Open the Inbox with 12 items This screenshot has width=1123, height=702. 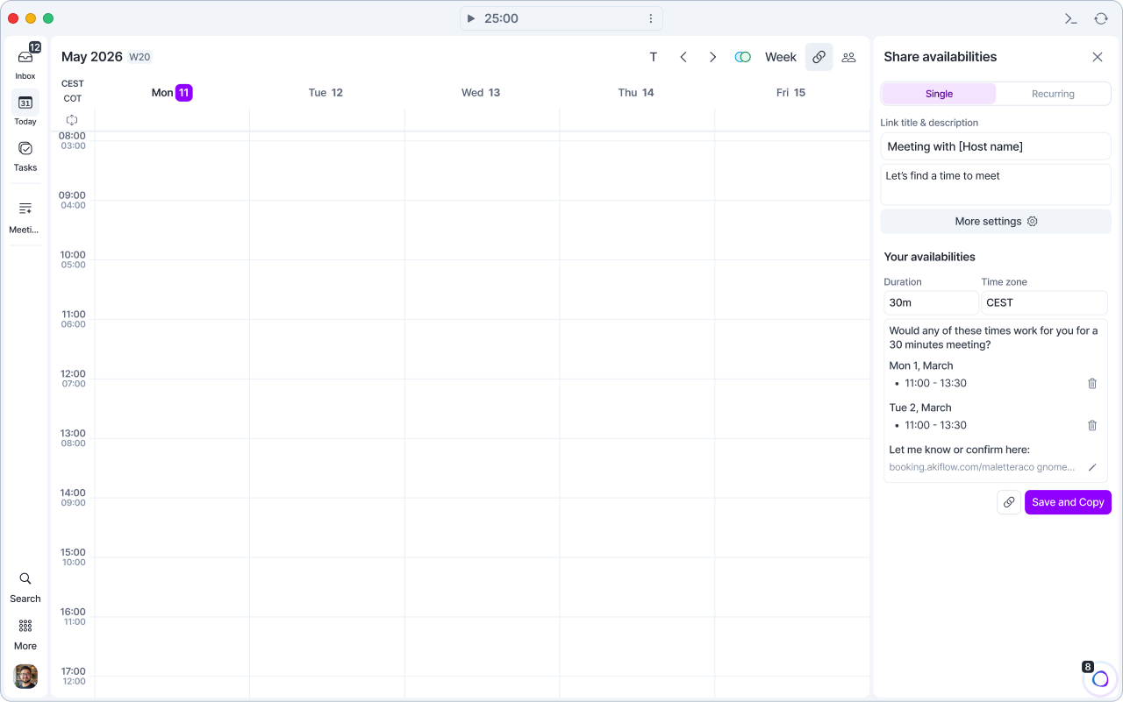[x=25, y=62]
